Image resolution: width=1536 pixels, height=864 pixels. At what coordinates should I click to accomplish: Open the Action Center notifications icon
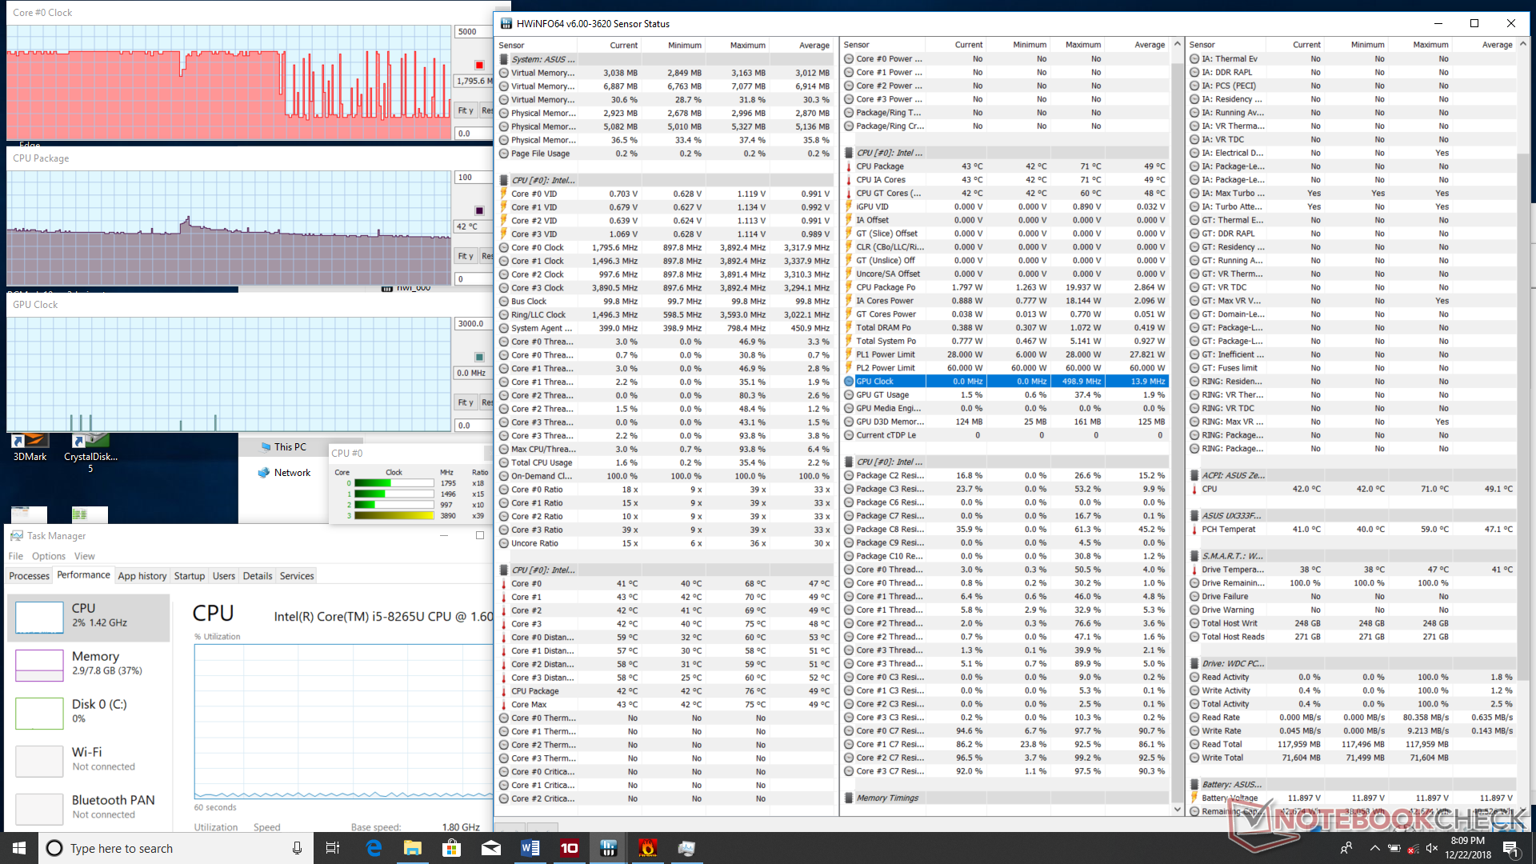pyautogui.click(x=1510, y=848)
